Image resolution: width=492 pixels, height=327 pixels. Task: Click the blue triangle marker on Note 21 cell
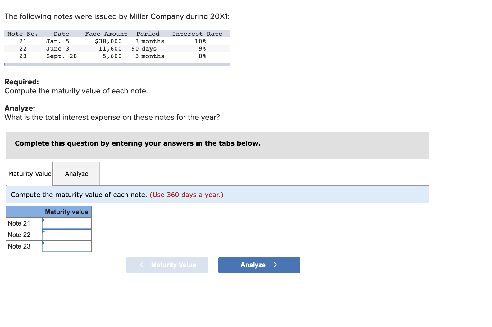43,220
